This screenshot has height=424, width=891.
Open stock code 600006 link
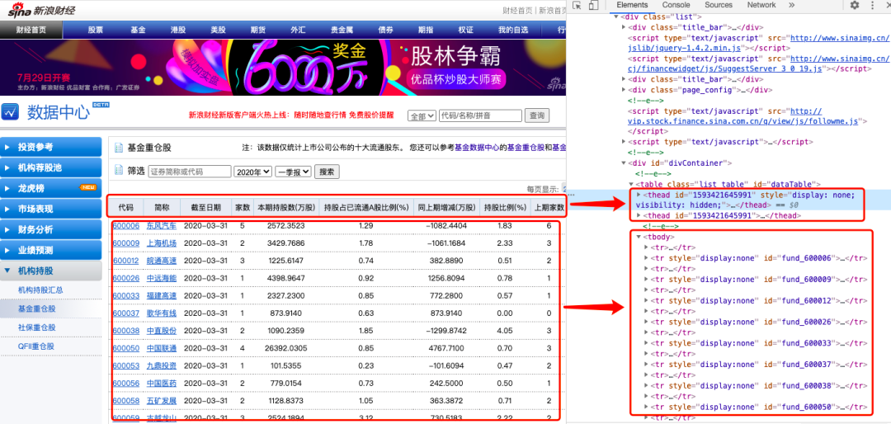coord(126,226)
